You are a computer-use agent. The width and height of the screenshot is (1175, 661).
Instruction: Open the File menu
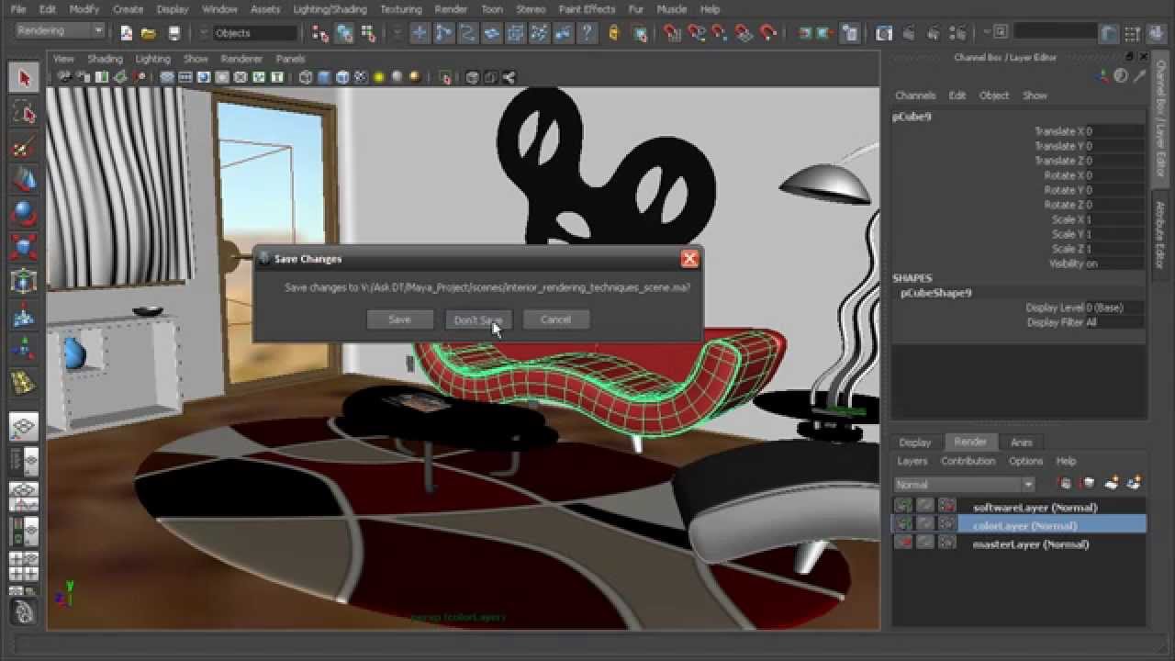tap(18, 9)
